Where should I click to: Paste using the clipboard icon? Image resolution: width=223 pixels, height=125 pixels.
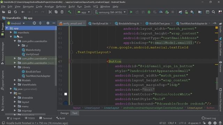point(62,12)
